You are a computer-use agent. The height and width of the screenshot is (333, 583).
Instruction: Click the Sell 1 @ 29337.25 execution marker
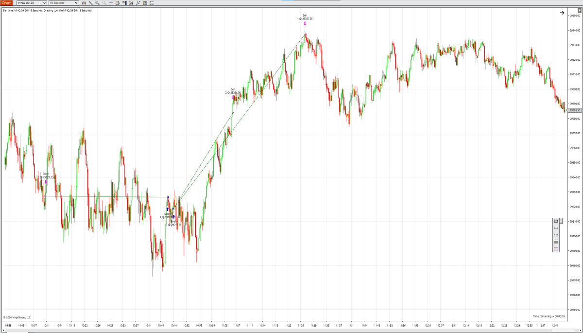pyautogui.click(x=305, y=23)
